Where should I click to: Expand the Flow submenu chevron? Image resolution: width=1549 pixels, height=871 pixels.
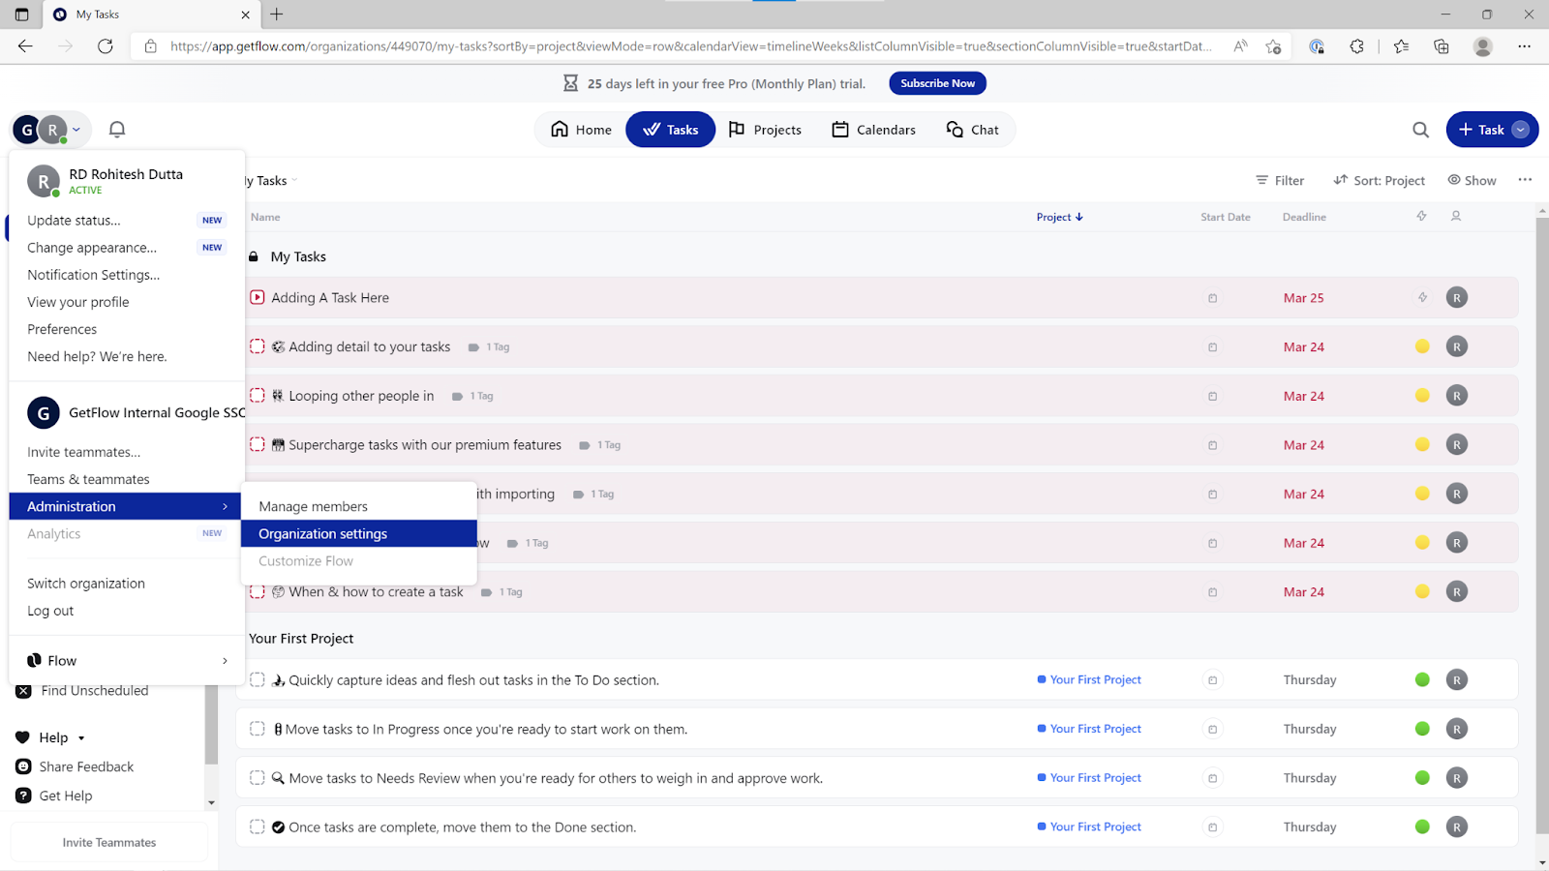pos(225,661)
